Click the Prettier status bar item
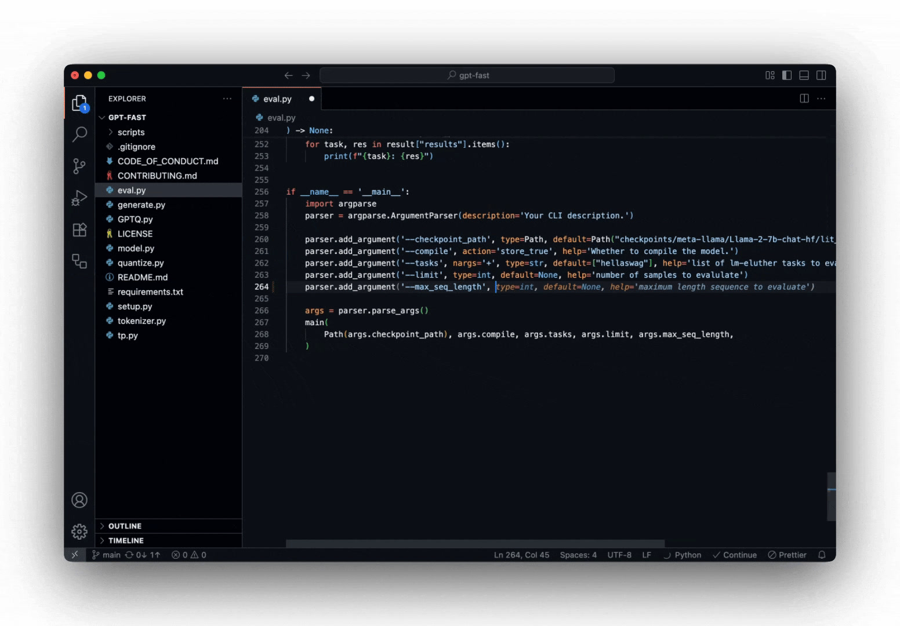This screenshot has width=900, height=626. tap(787, 555)
